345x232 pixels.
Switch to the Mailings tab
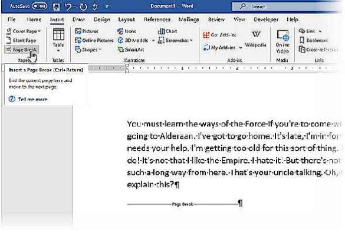pyautogui.click(x=189, y=19)
